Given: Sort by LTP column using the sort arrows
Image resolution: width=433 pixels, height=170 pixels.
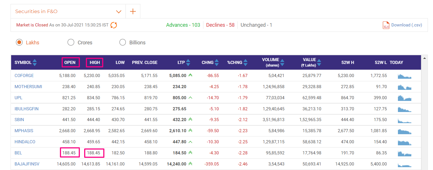Looking at the screenshot, I should 188,63.
